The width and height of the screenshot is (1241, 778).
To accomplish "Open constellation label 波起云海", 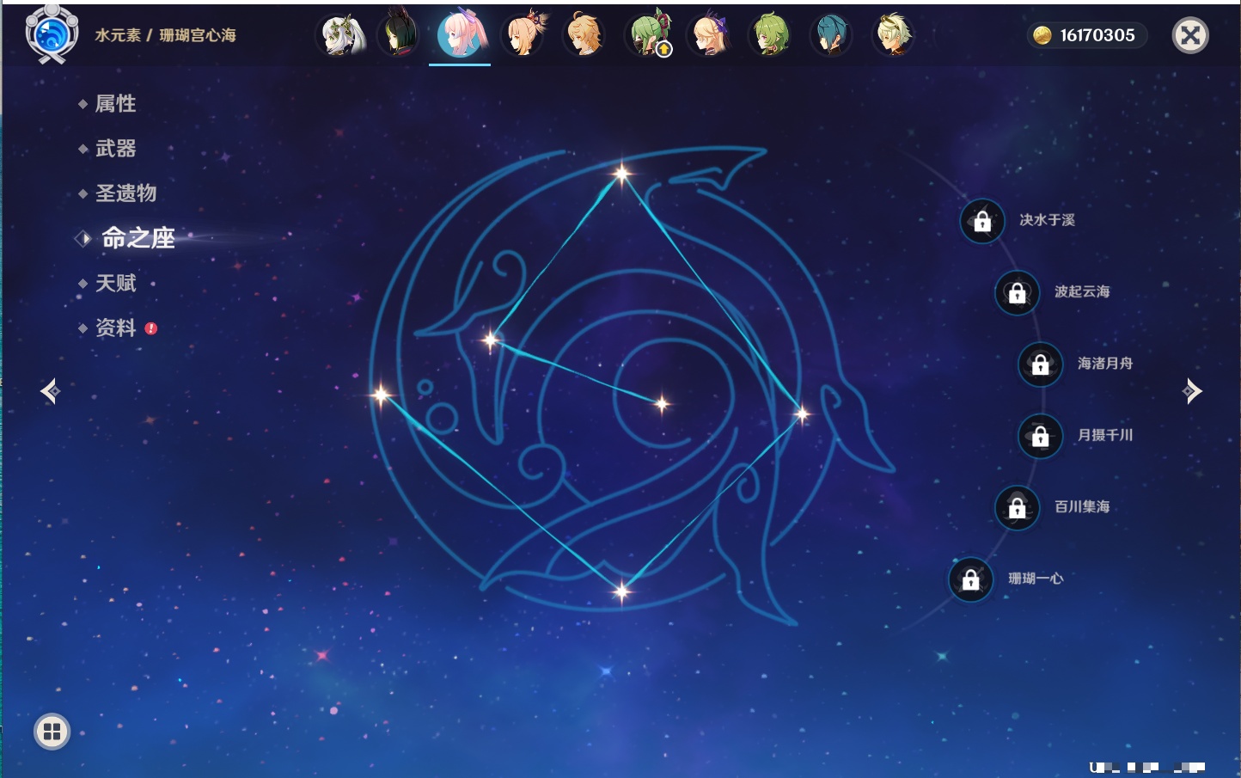I will (1082, 291).
